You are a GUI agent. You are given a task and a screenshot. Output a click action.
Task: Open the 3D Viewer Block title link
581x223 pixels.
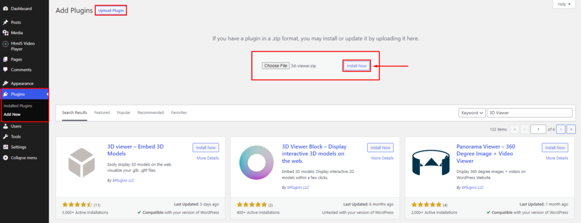[x=314, y=154]
